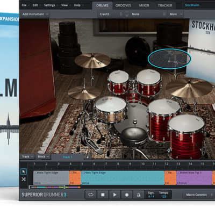Click the ride cymbal on the right
This screenshot has width=215, height=215.
click(x=189, y=88)
